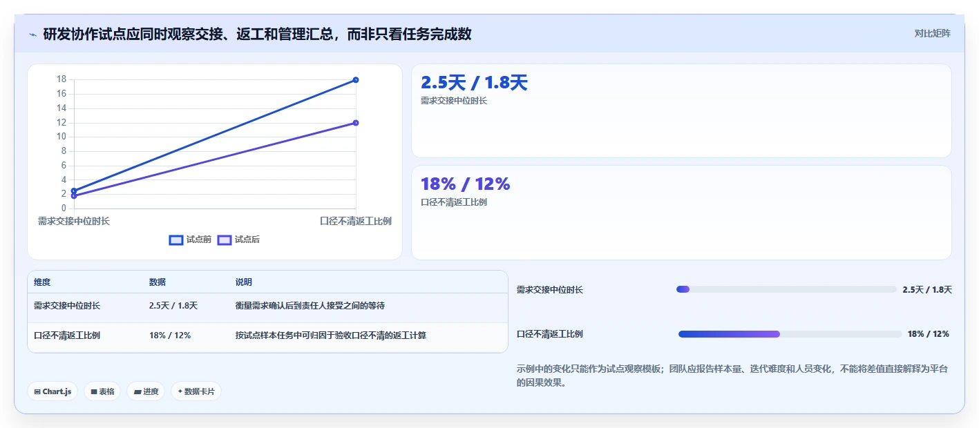Click the y-axis tick labeled 10
Image resolution: width=979 pixels, height=428 pixels.
61,137
